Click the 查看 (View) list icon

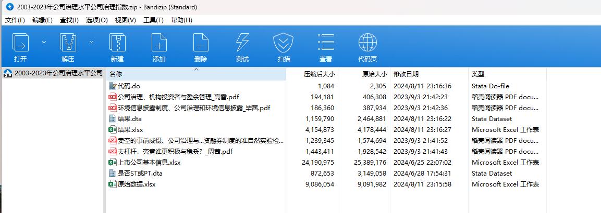[x=326, y=42]
